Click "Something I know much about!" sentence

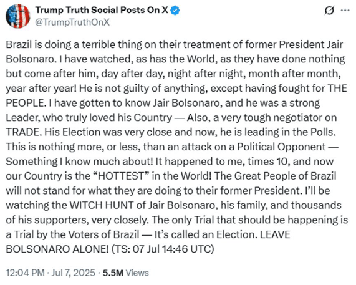79,162
